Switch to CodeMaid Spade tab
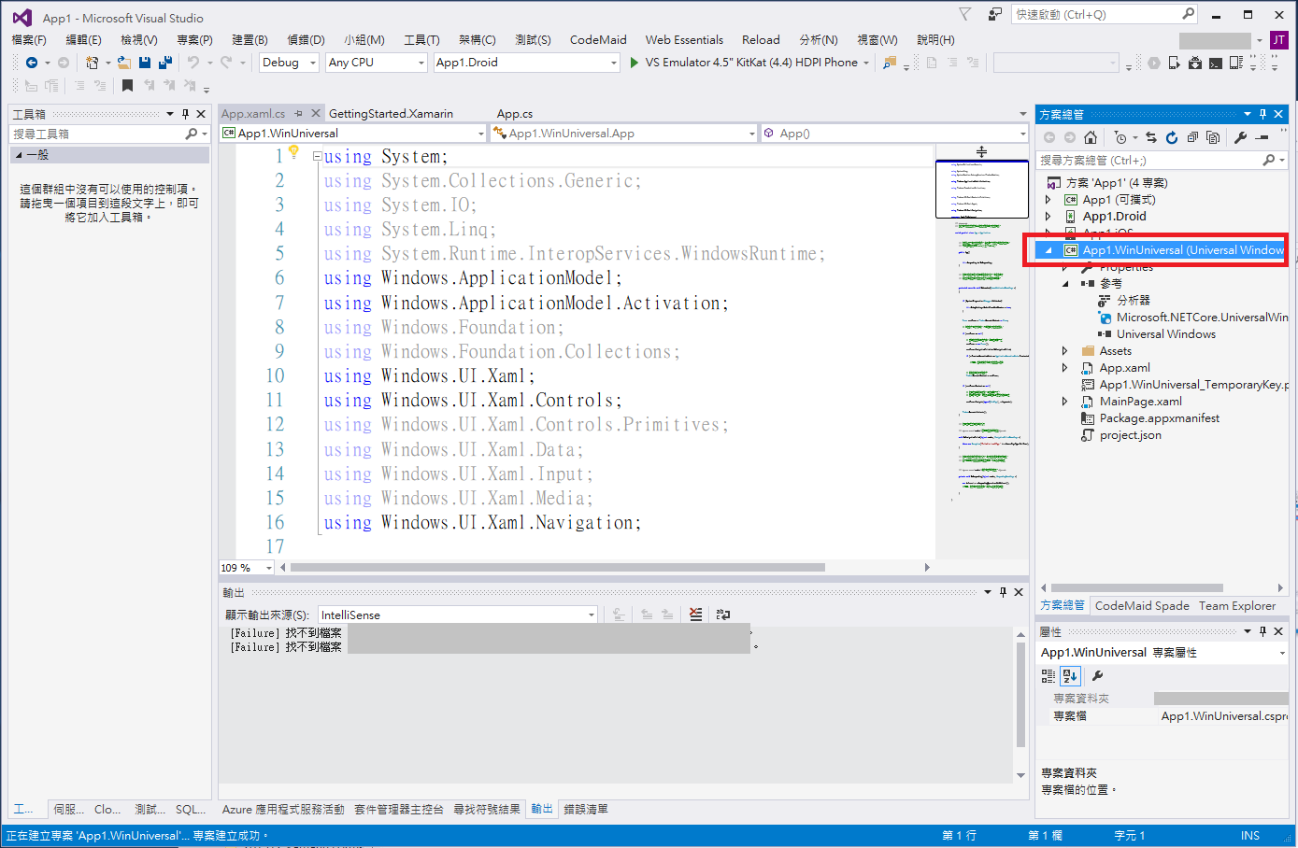1298x848 pixels. [1142, 606]
